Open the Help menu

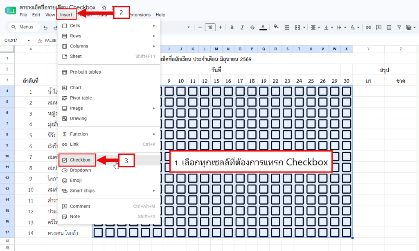pos(160,15)
